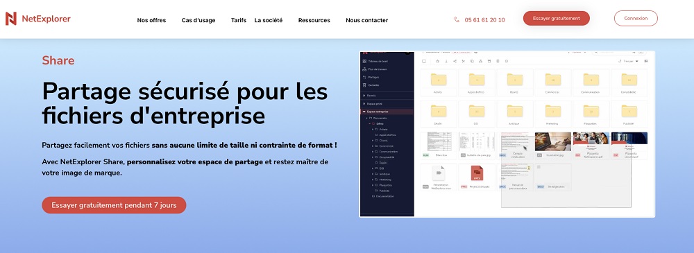Viewport: 694px width, 253px height.
Task: Click the Nous contacter link
Action: (x=367, y=20)
